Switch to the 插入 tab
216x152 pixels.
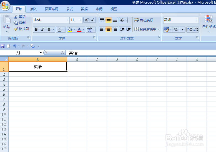point(34,9)
